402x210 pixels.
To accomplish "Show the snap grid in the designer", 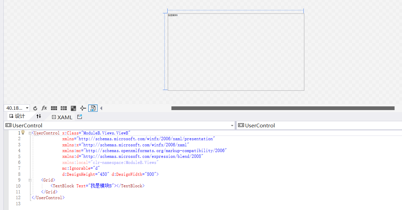I will pyautogui.click(x=54, y=108).
